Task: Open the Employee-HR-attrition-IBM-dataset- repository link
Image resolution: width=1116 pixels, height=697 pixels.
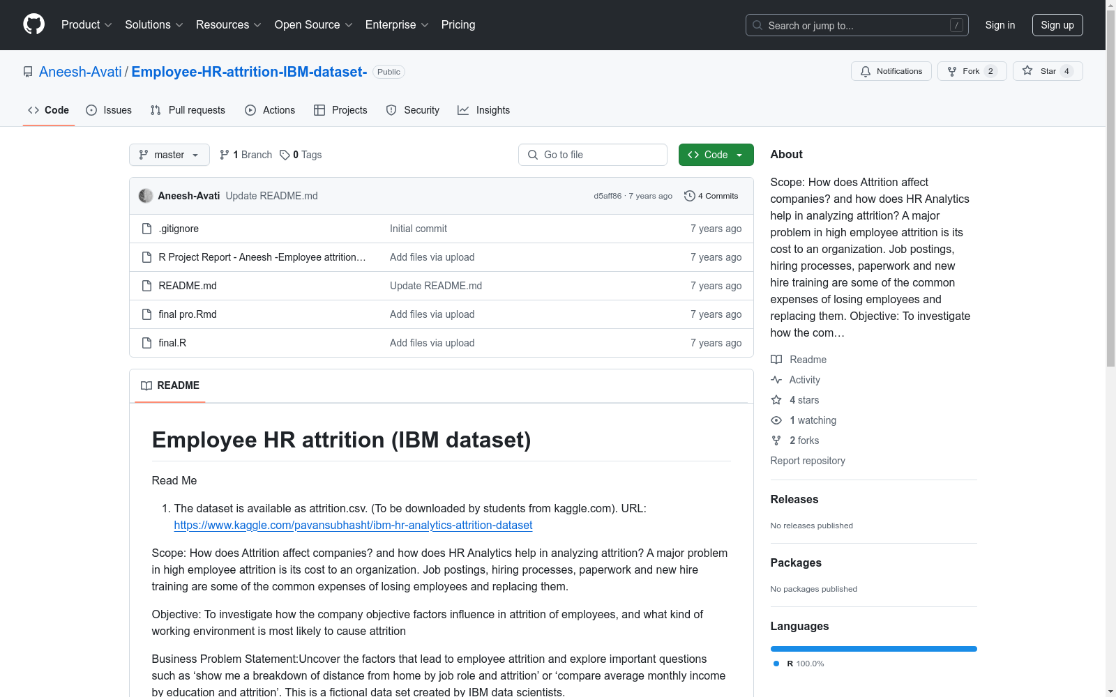Action: click(249, 72)
